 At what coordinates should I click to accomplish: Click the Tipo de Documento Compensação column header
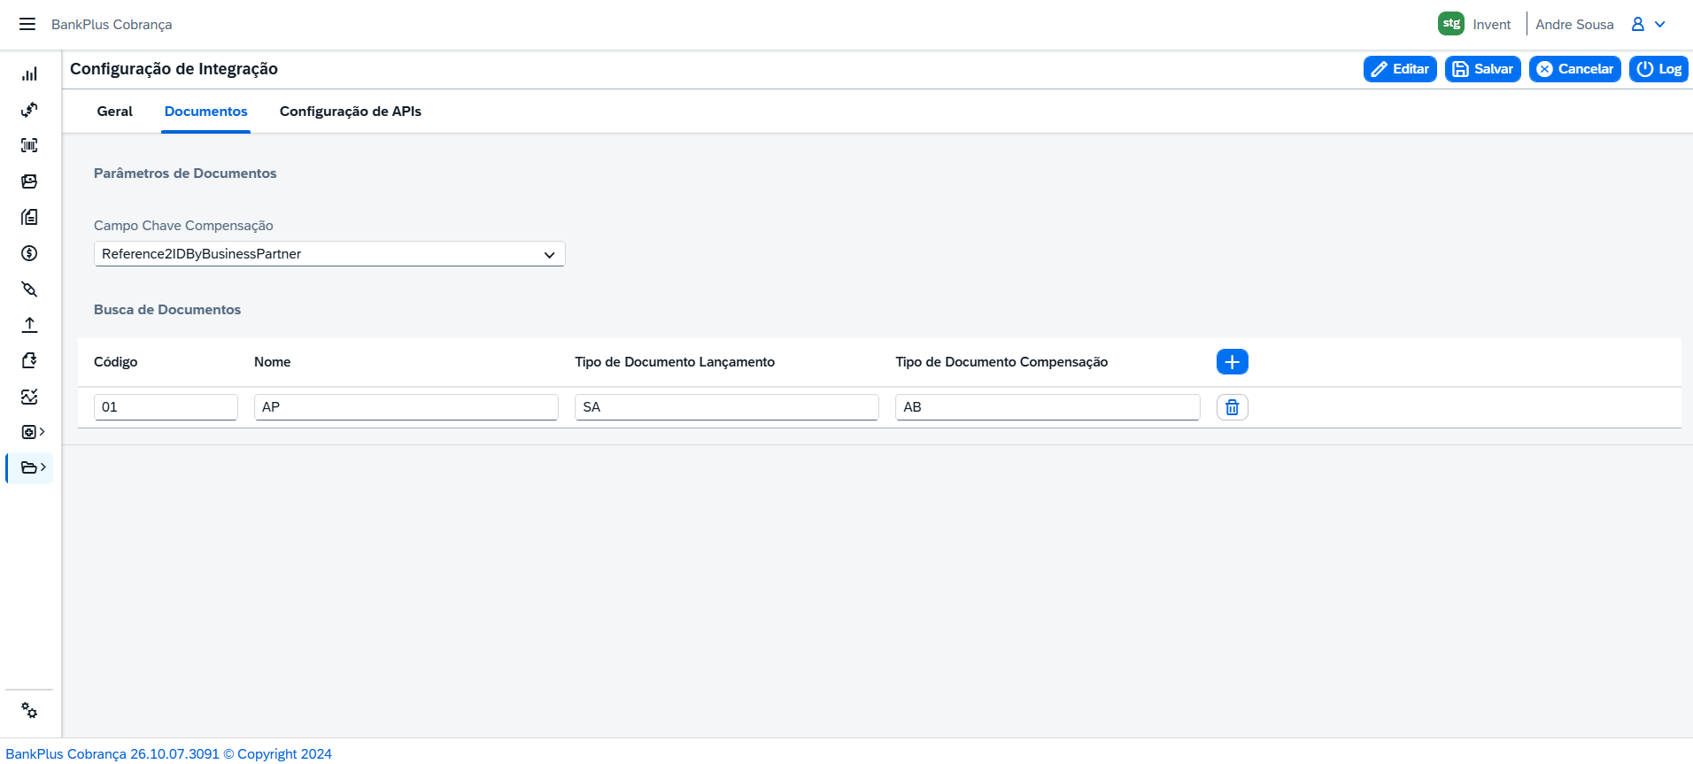(1001, 362)
